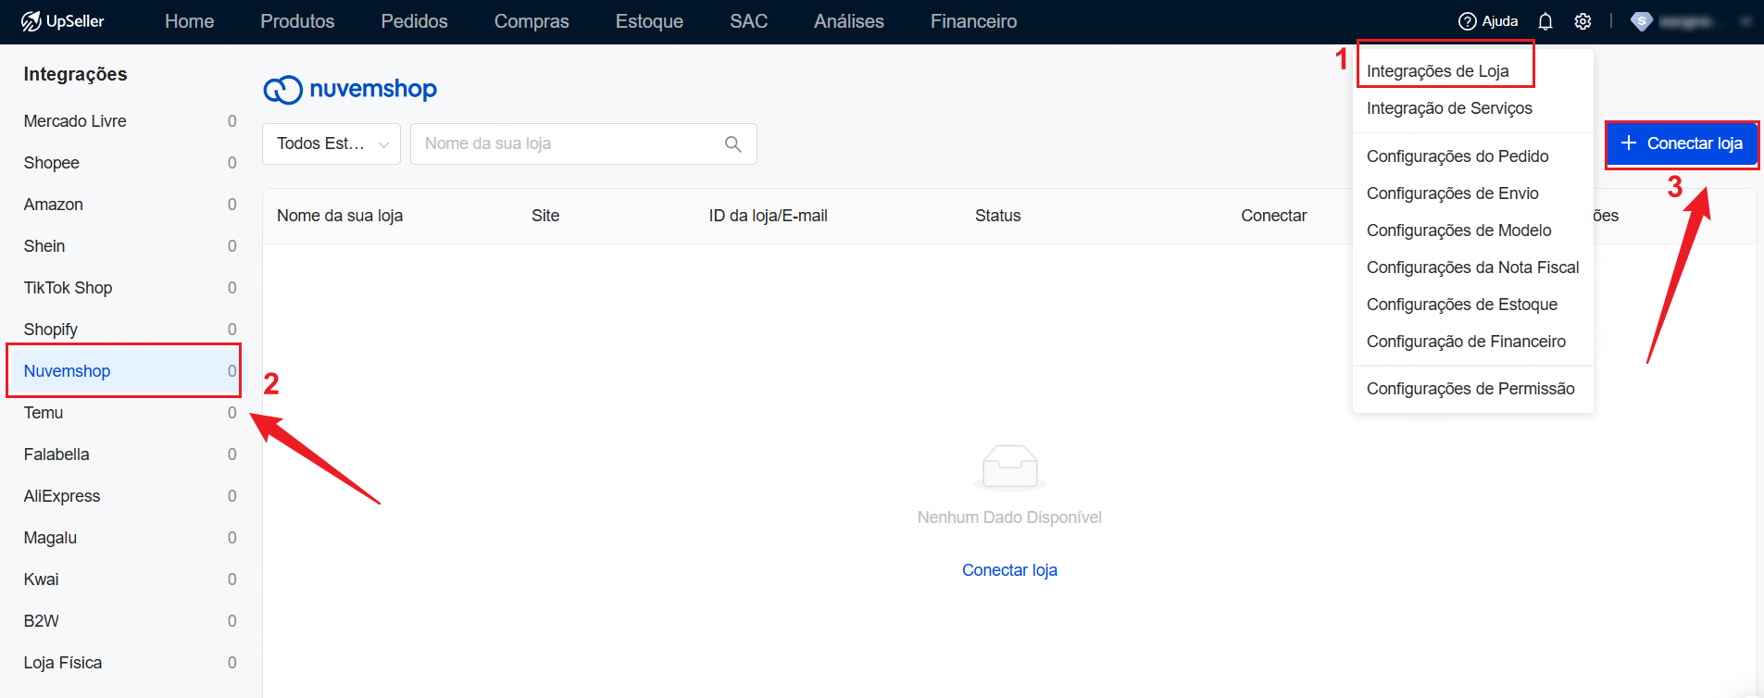
Task: Open the Pedidos menu
Action: 414,21
